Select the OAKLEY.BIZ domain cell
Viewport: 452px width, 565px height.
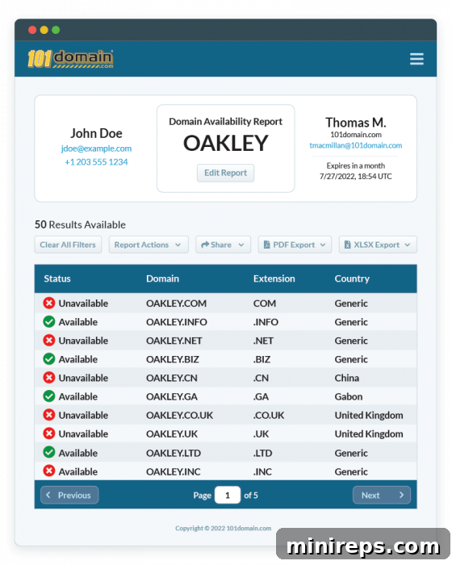pos(173,360)
